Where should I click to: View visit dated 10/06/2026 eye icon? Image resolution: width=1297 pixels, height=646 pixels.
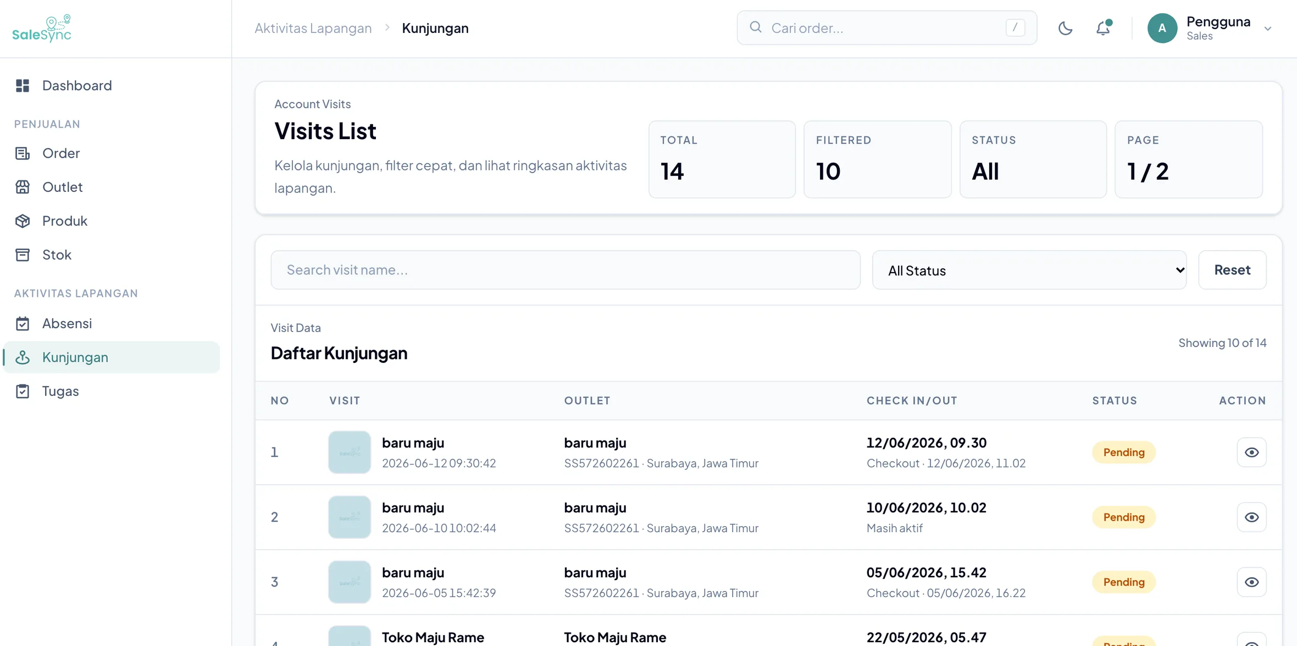click(1251, 517)
